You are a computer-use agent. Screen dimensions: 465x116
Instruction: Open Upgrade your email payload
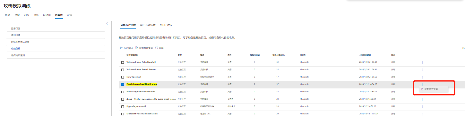[136, 106]
